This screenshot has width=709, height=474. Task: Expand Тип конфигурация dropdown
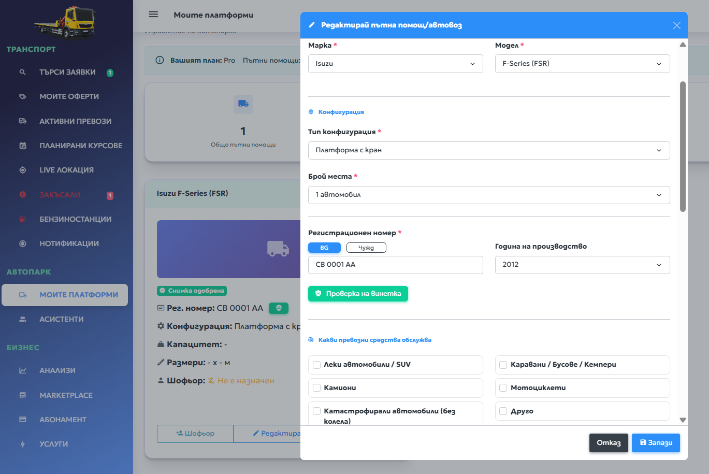tap(489, 150)
